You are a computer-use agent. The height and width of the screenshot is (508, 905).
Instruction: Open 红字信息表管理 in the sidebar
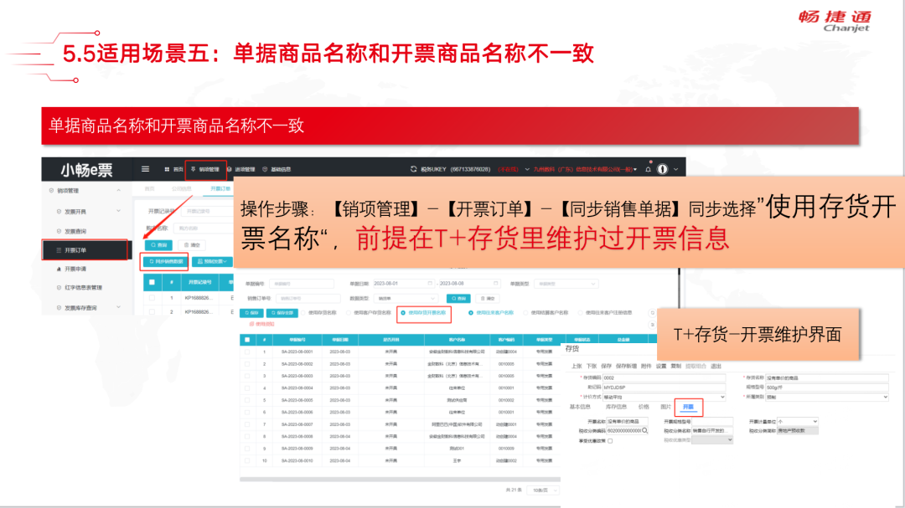tap(83, 288)
